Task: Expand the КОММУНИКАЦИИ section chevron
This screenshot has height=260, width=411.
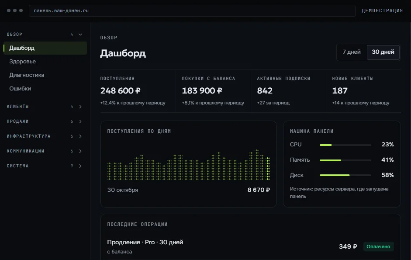Action: 80,151
